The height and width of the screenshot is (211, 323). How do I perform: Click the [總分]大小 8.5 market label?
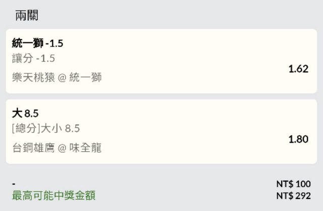46,128
